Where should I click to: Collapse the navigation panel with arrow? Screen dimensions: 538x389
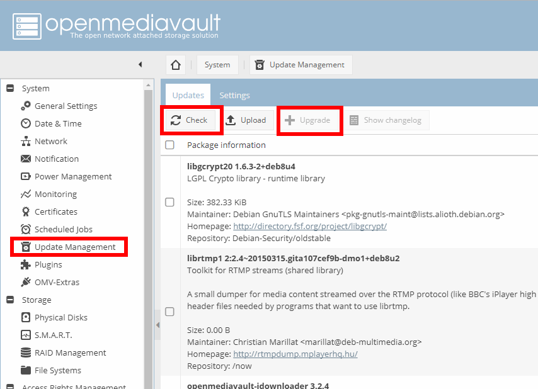[140, 64]
